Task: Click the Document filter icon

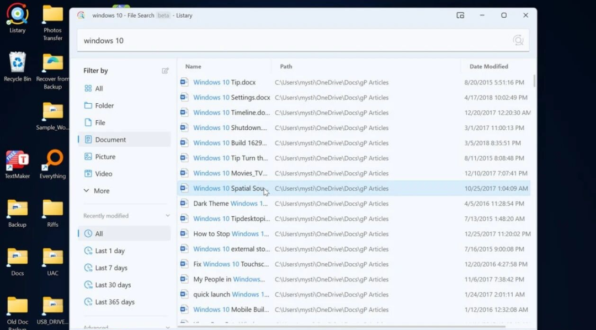Action: [x=88, y=139]
